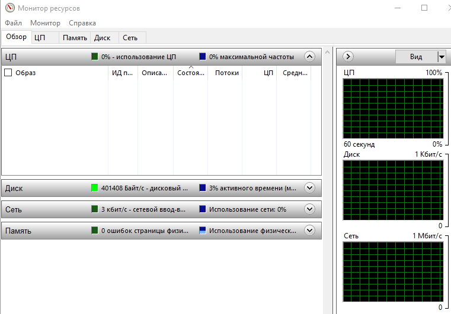Click the Вид button
This screenshot has height=314, width=451.
pos(416,57)
